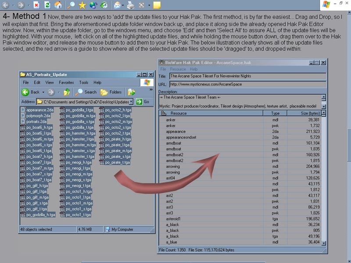Click the Go button in Explorer
The image size is (351, 263).
pyautogui.click(x=143, y=102)
